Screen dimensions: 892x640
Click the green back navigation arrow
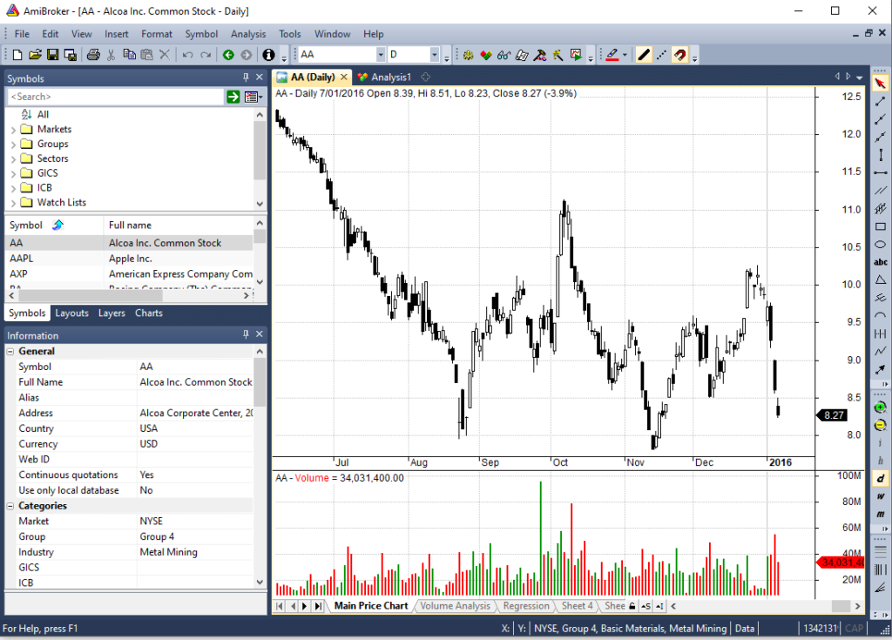(228, 55)
